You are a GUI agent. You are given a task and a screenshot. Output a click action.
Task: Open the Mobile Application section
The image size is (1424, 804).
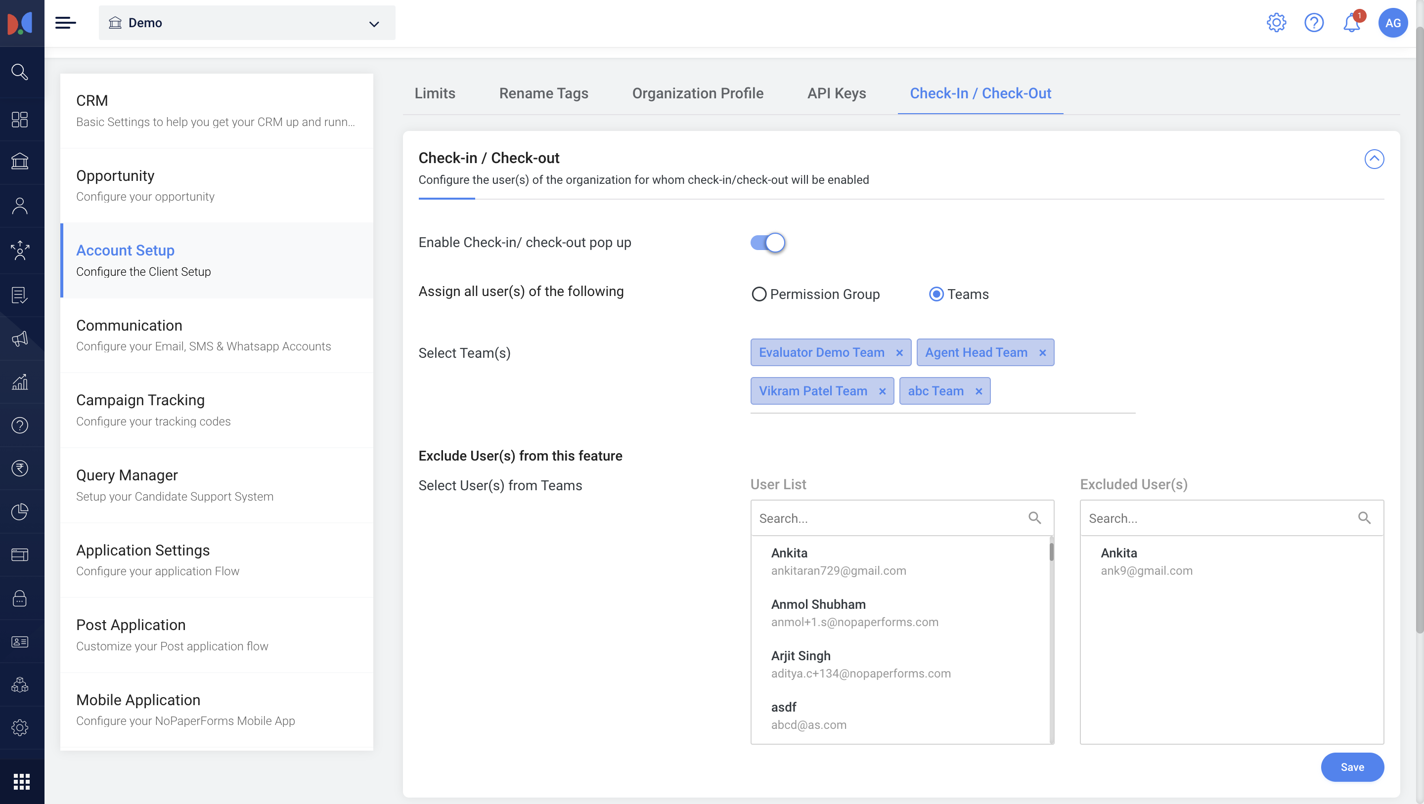(217, 710)
